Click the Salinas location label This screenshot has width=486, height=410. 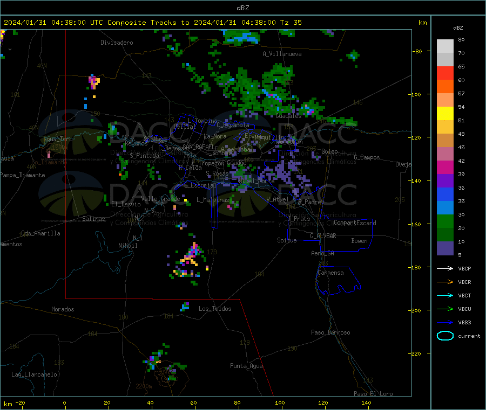(93, 219)
